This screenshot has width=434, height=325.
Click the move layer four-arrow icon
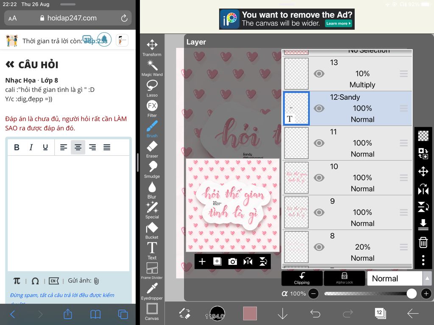point(423,171)
